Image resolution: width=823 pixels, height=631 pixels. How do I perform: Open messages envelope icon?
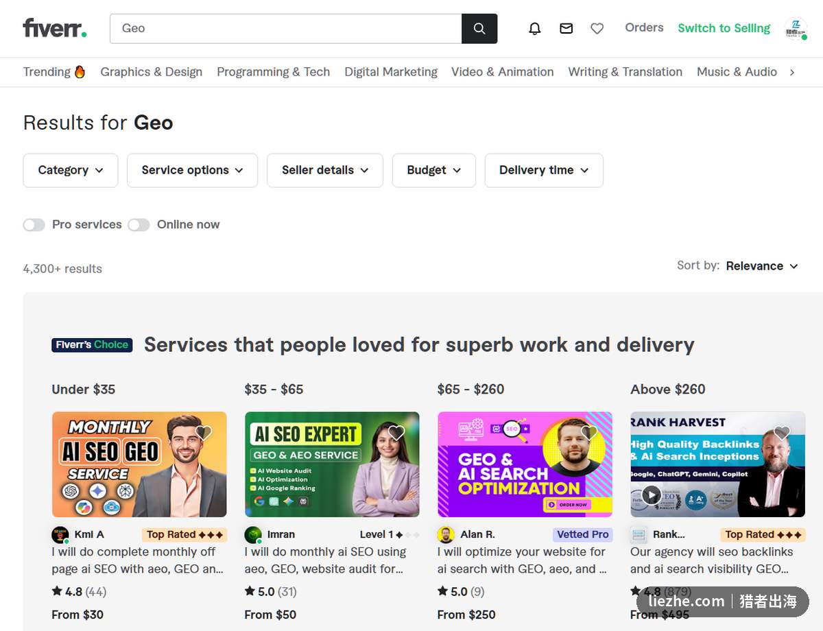click(x=566, y=28)
